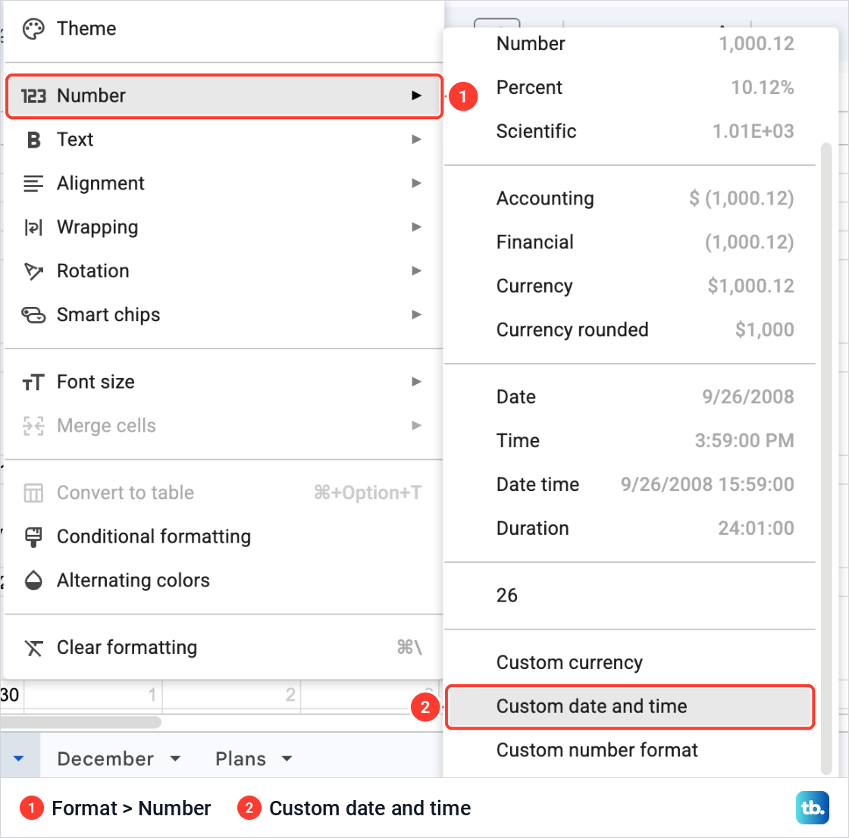The height and width of the screenshot is (838, 849).
Task: Click the sheet horizontal scrollbar
Action: click(x=80, y=723)
